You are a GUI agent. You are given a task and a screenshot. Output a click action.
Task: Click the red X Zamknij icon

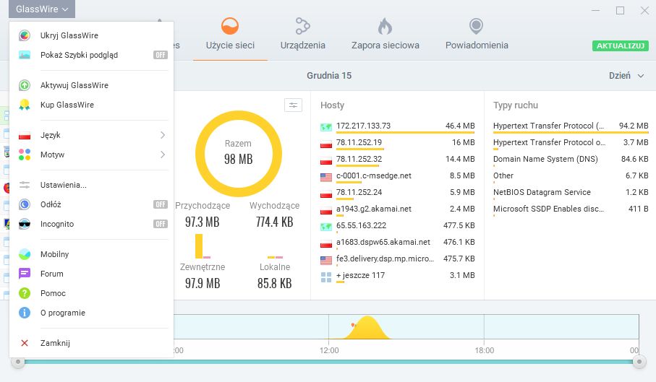[x=25, y=343]
